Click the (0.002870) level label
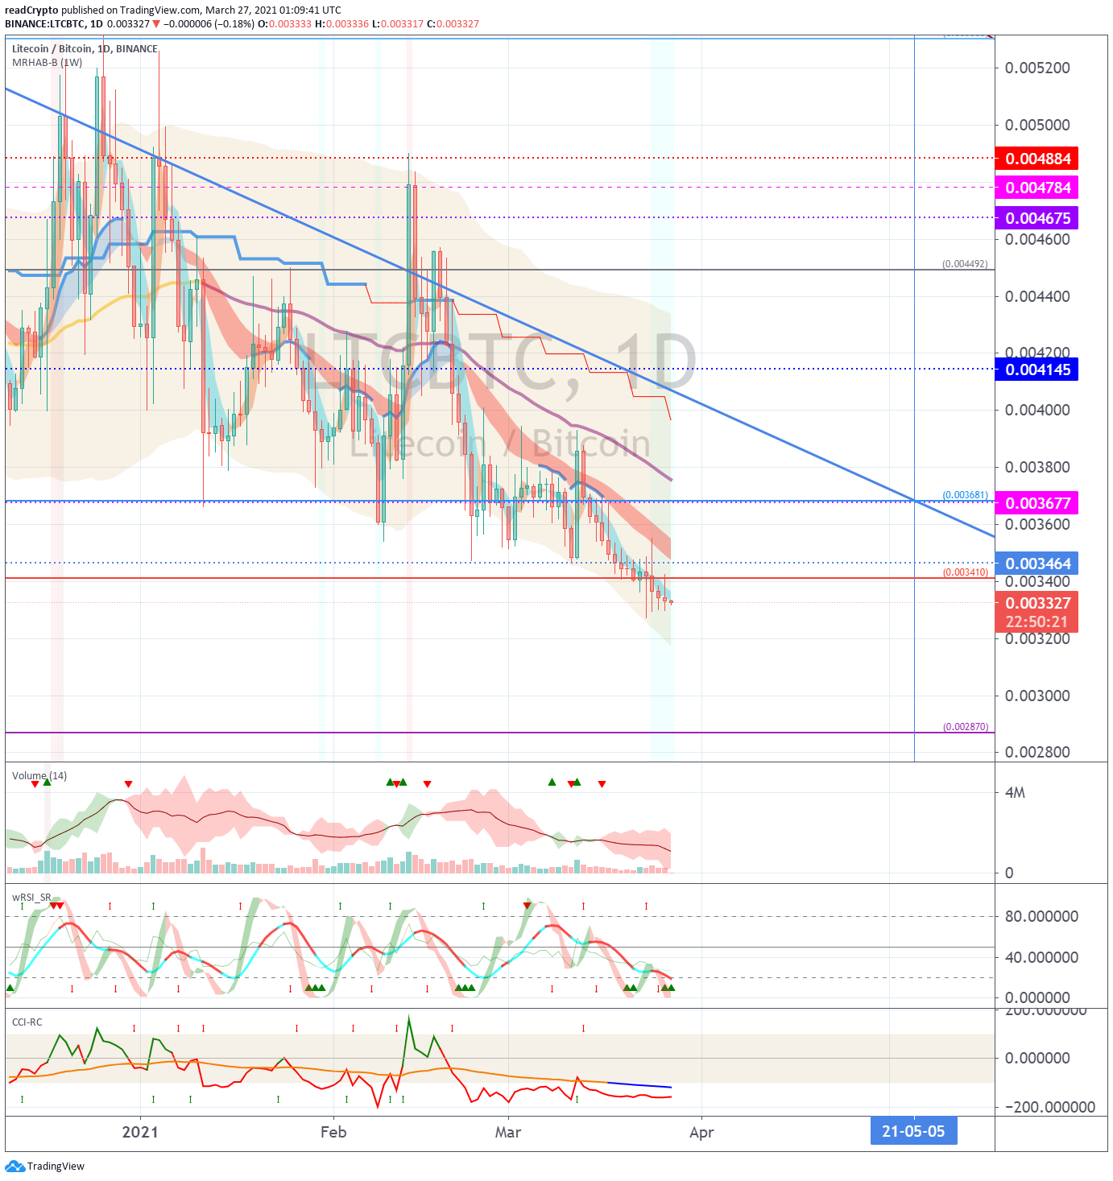The image size is (1113, 1181). pyautogui.click(x=965, y=727)
